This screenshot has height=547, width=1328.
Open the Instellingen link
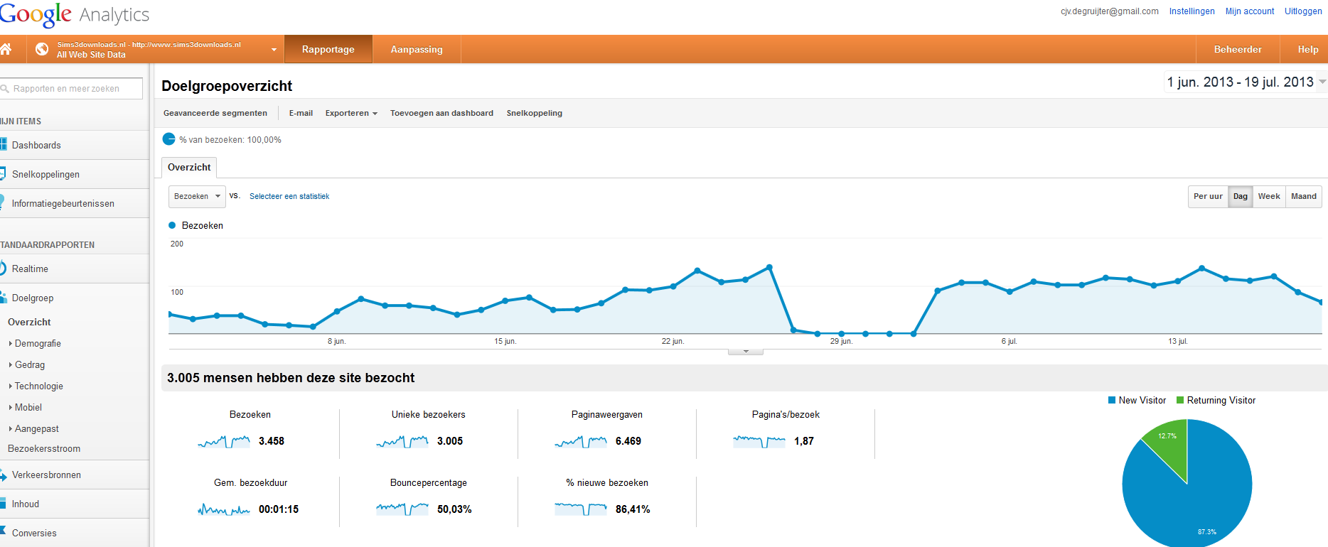pyautogui.click(x=1192, y=11)
